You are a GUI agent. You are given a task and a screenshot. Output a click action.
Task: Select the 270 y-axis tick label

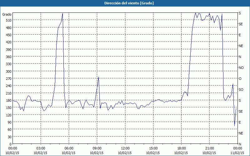click(9, 79)
